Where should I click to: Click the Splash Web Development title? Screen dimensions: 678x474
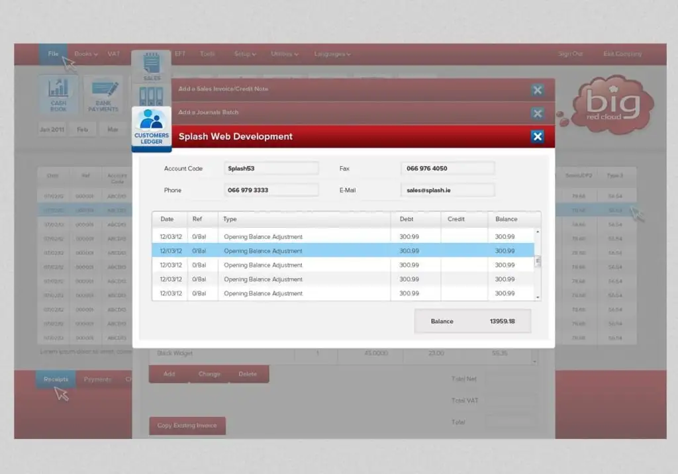[236, 136]
